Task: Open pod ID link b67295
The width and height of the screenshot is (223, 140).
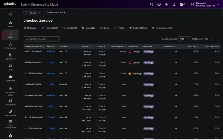Action: [51, 51]
